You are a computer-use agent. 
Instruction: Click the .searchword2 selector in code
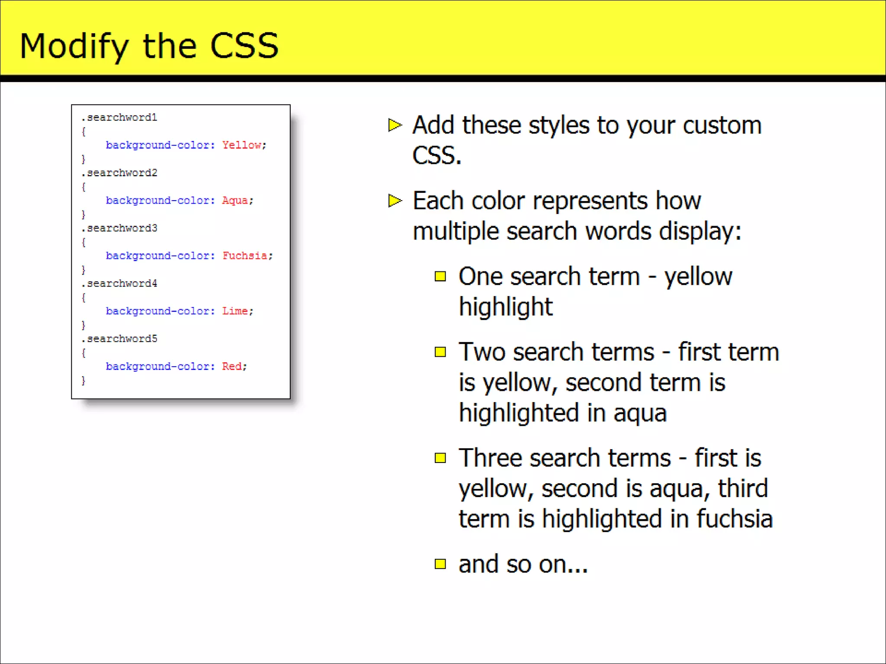tap(119, 173)
